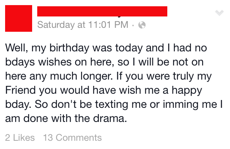Click the post text starting with 'Well, my birthday'
230x149 pixels.
click(x=114, y=83)
